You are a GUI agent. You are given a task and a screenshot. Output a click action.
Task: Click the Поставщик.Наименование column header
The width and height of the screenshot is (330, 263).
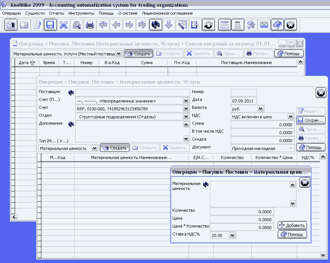click(x=246, y=63)
